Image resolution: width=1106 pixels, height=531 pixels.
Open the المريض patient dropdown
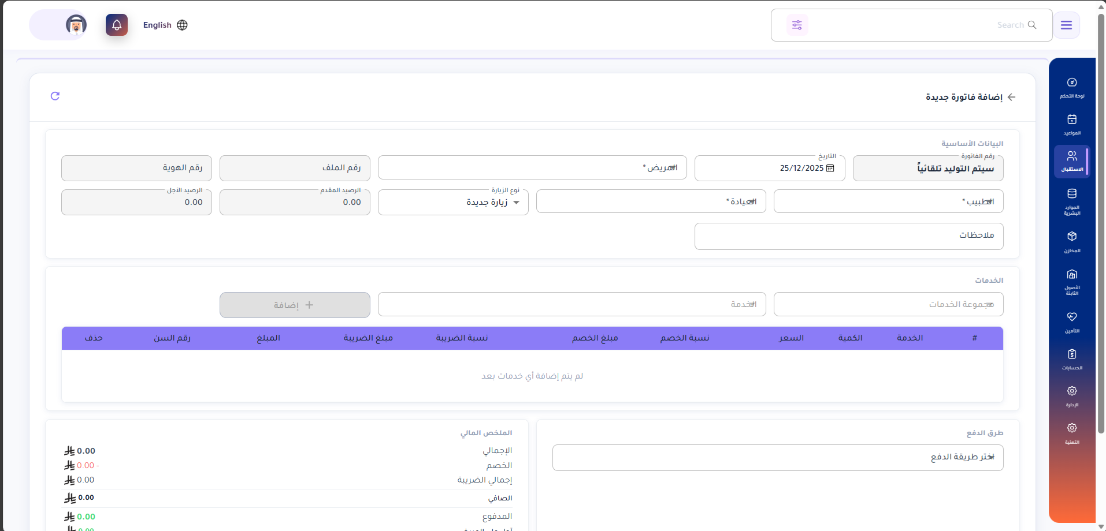pos(532,167)
